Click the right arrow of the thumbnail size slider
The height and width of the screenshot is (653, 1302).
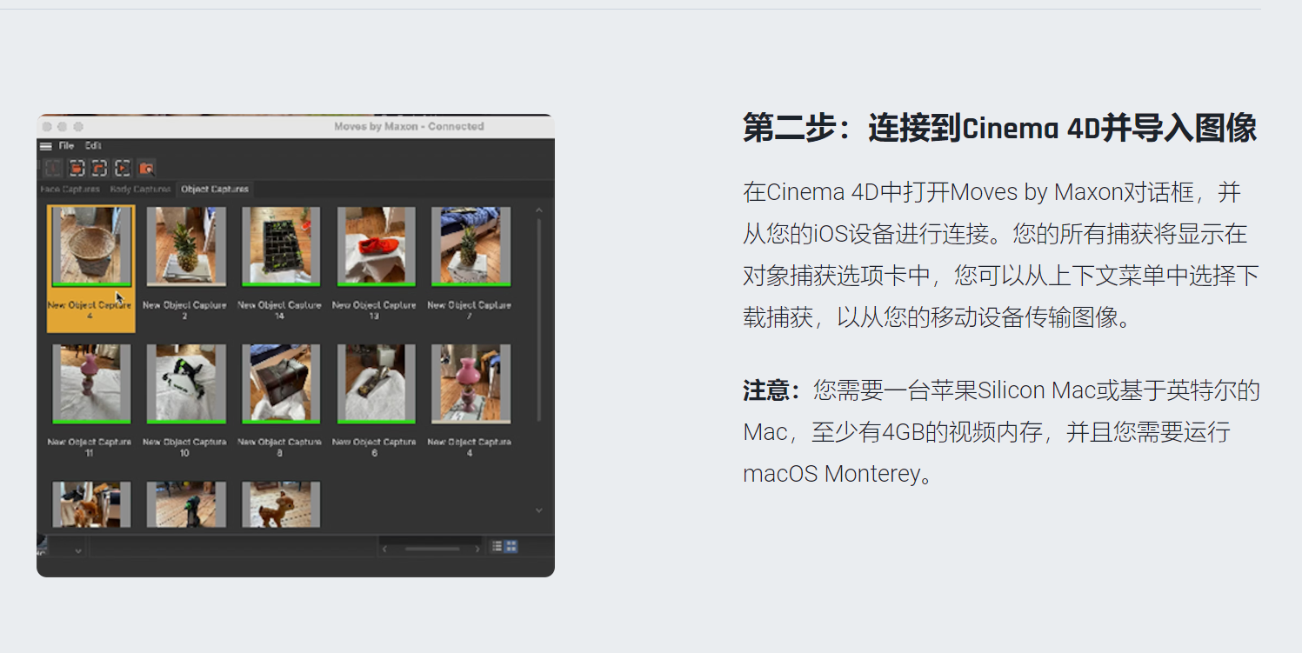pyautogui.click(x=477, y=549)
